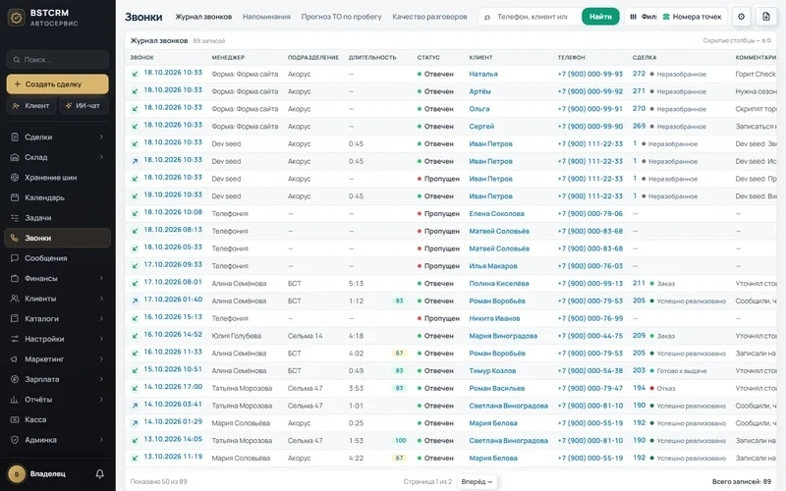Open the Касса cash register icon
The height and width of the screenshot is (491, 786).
click(x=15, y=420)
